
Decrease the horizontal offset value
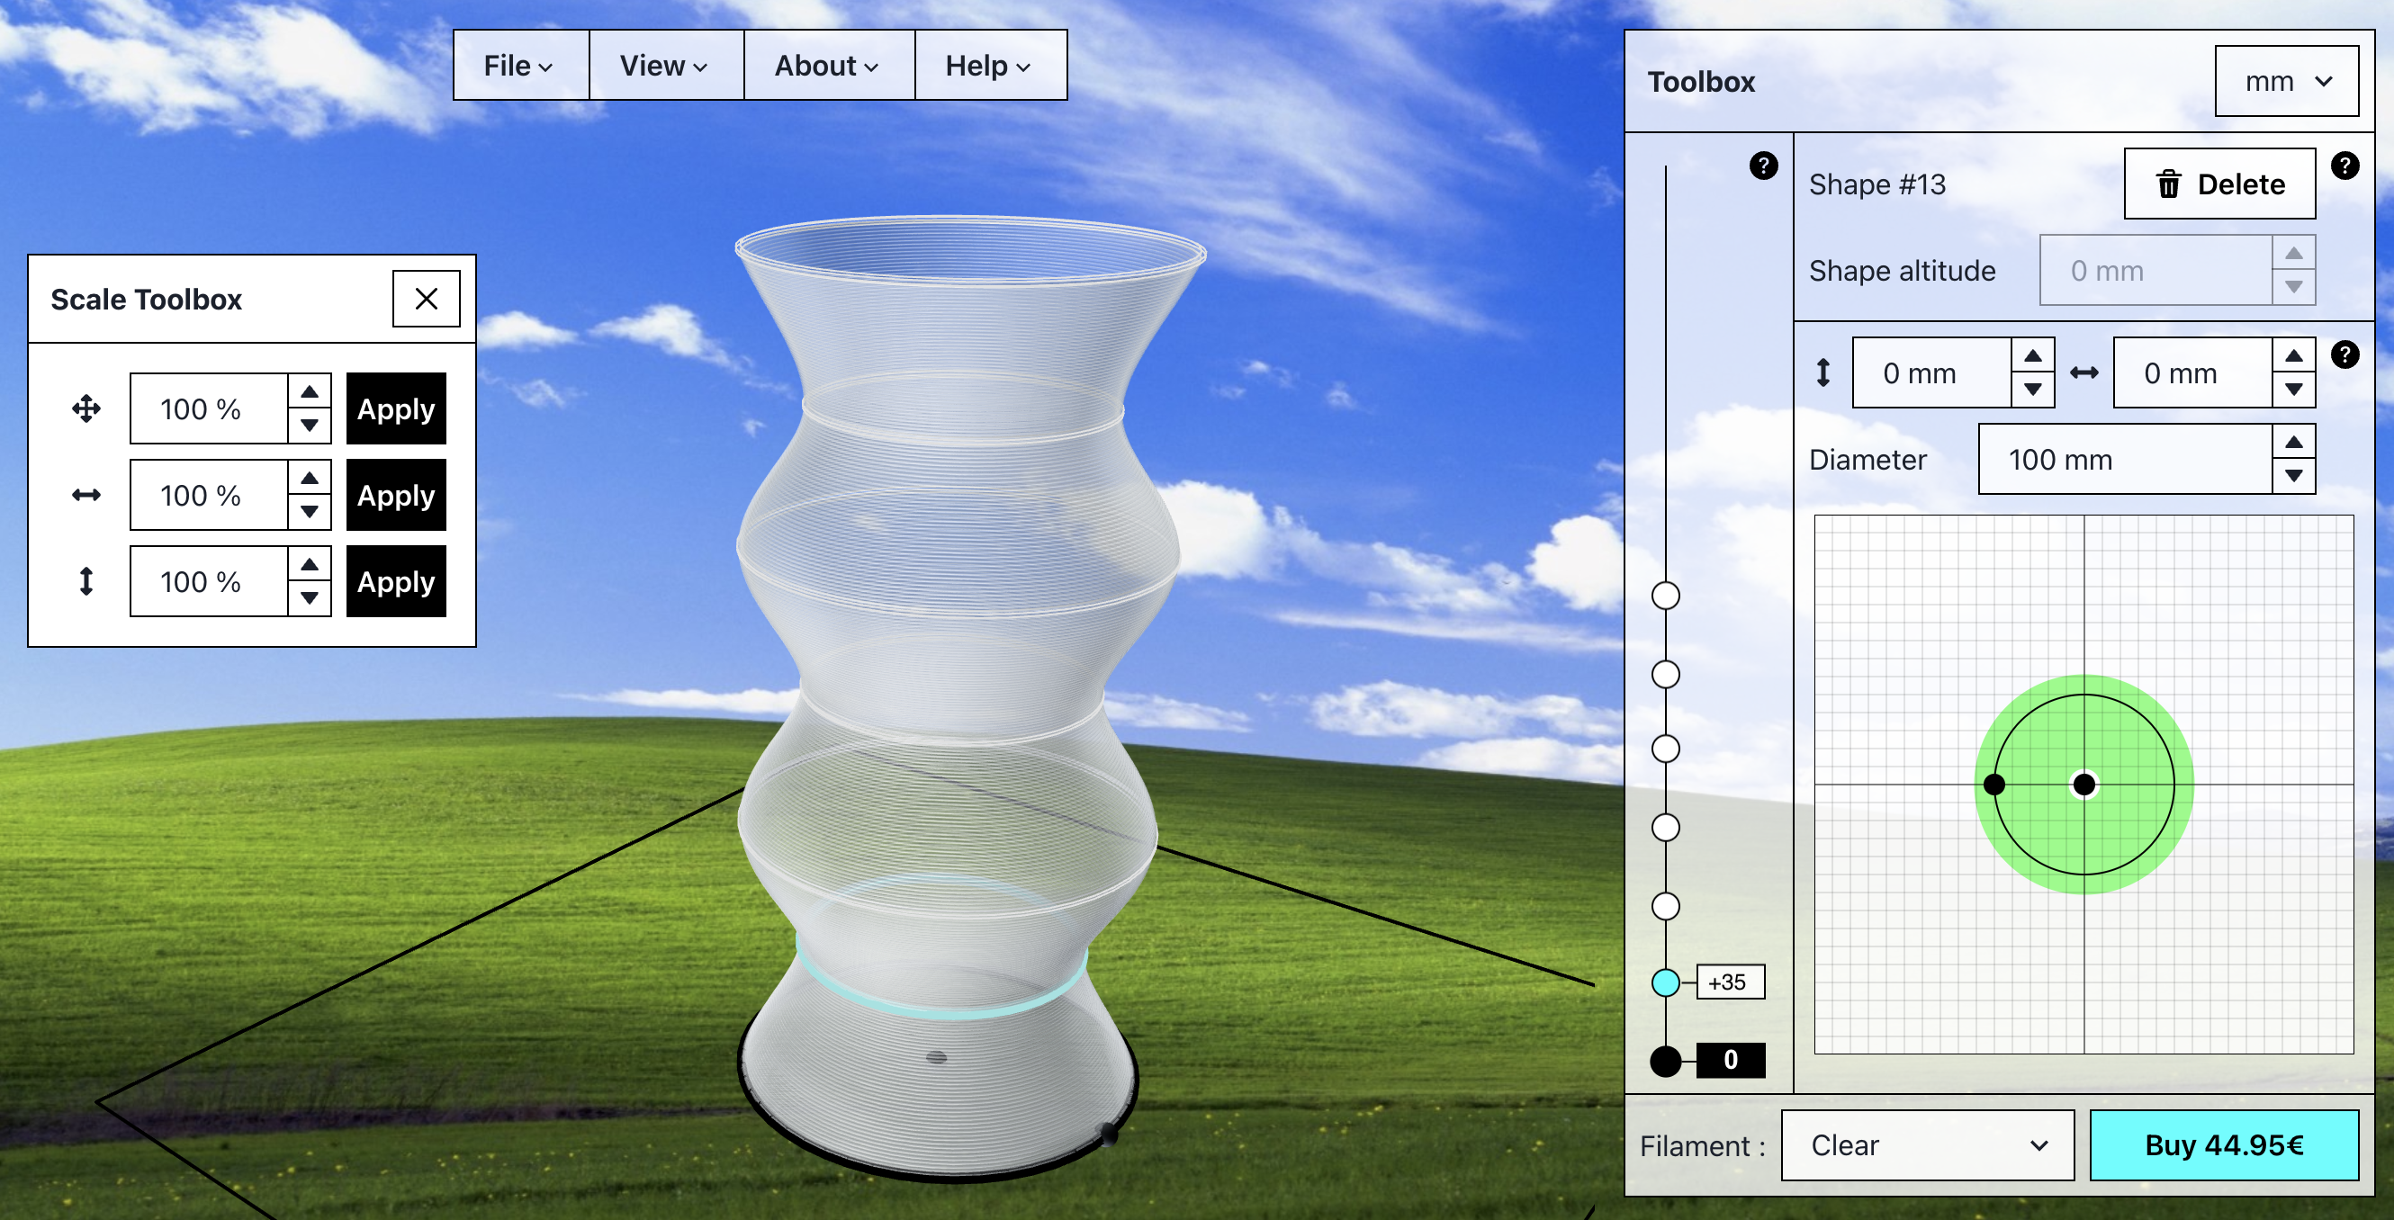2293,390
